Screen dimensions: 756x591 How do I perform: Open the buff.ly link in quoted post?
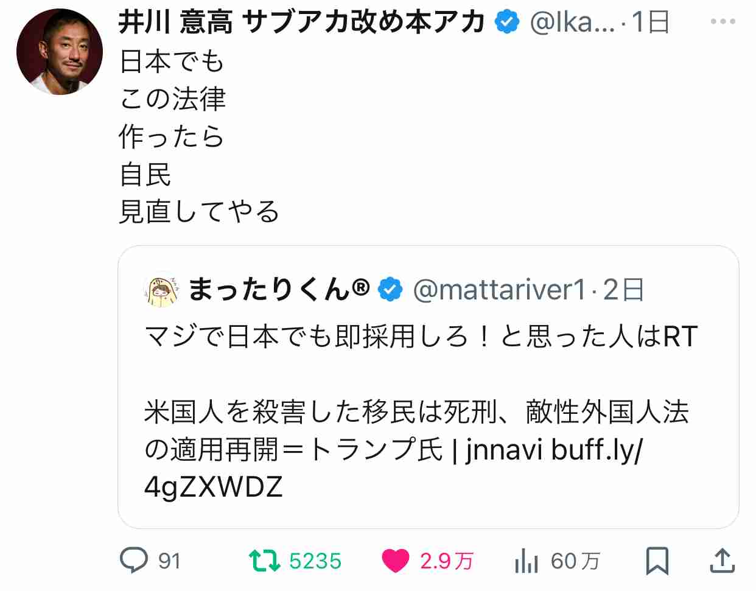coord(597,450)
